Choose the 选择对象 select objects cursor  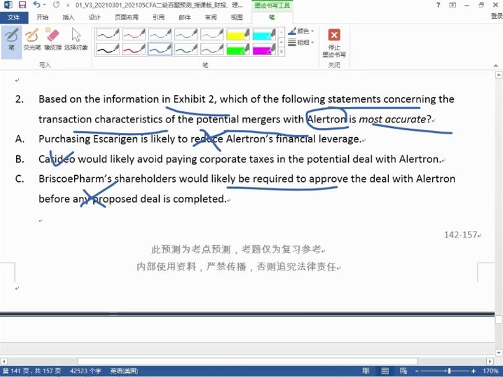(x=76, y=39)
